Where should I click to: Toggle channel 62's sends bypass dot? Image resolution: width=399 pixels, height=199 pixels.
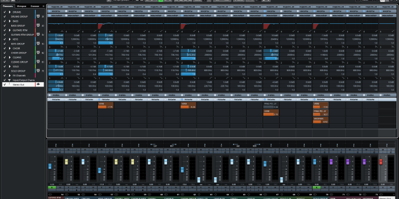[x=182, y=100]
